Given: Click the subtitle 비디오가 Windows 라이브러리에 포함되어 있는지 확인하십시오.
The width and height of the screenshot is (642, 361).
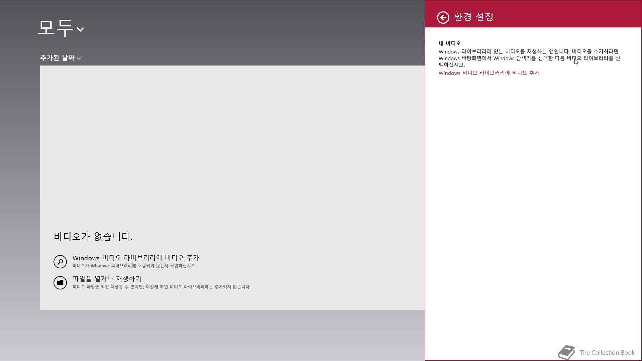Looking at the screenshot, I should pos(134,266).
